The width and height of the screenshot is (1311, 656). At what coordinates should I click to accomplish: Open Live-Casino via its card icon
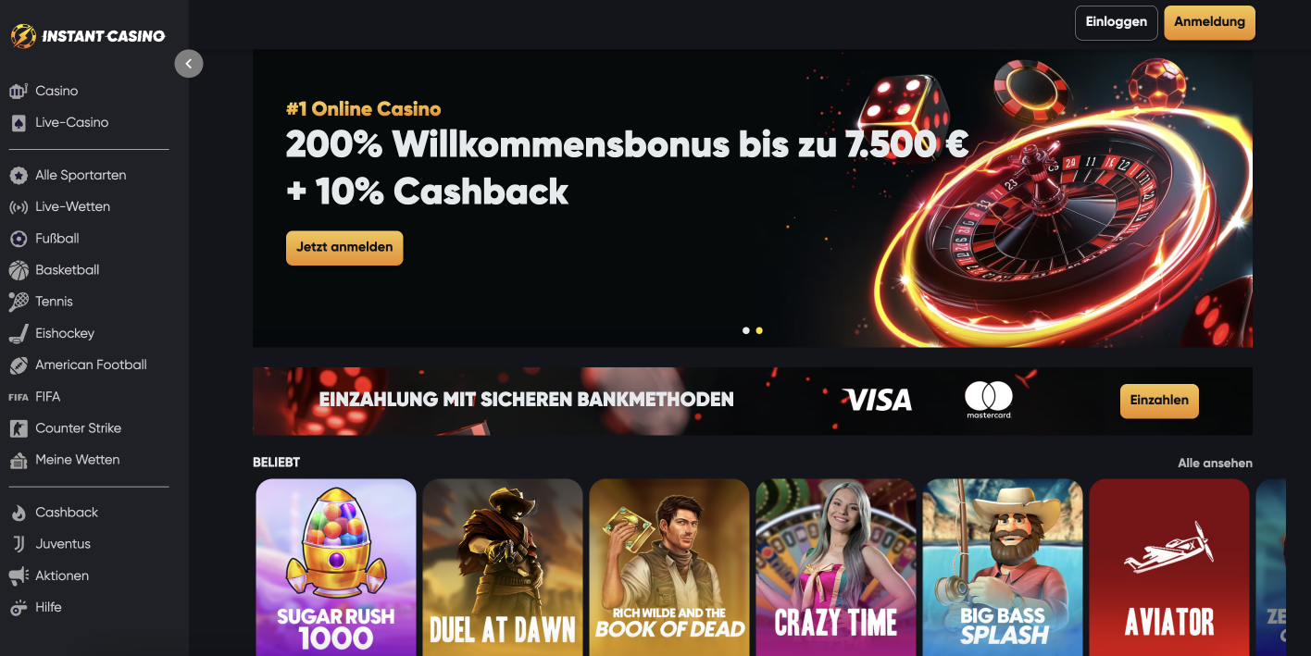click(19, 122)
